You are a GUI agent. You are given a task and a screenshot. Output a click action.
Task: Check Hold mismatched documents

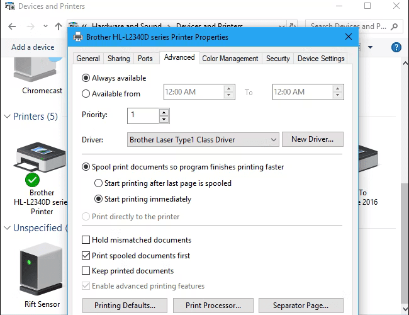pos(86,240)
